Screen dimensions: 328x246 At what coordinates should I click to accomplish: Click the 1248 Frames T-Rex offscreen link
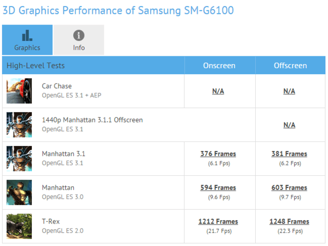(289, 221)
